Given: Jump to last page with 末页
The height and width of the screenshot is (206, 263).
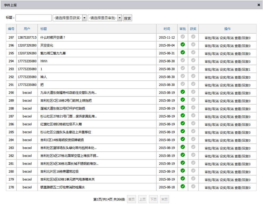Looking at the screenshot, I should point(164,199).
